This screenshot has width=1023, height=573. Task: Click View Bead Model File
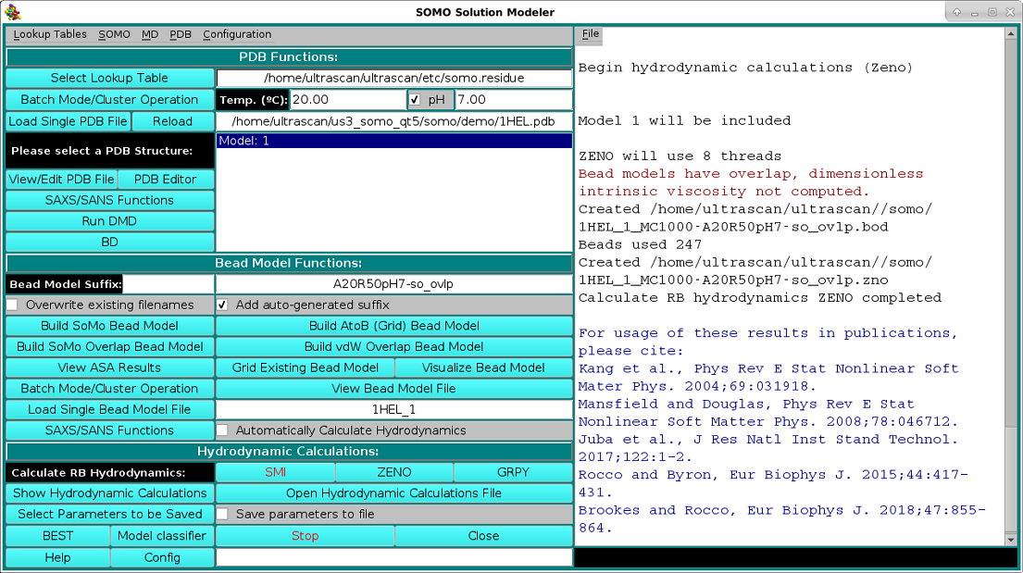[394, 388]
